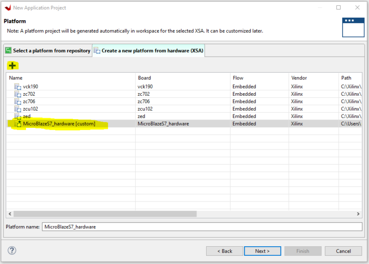Switch to Select a platform from repository tab
369x264 pixels.
pyautogui.click(x=48, y=50)
